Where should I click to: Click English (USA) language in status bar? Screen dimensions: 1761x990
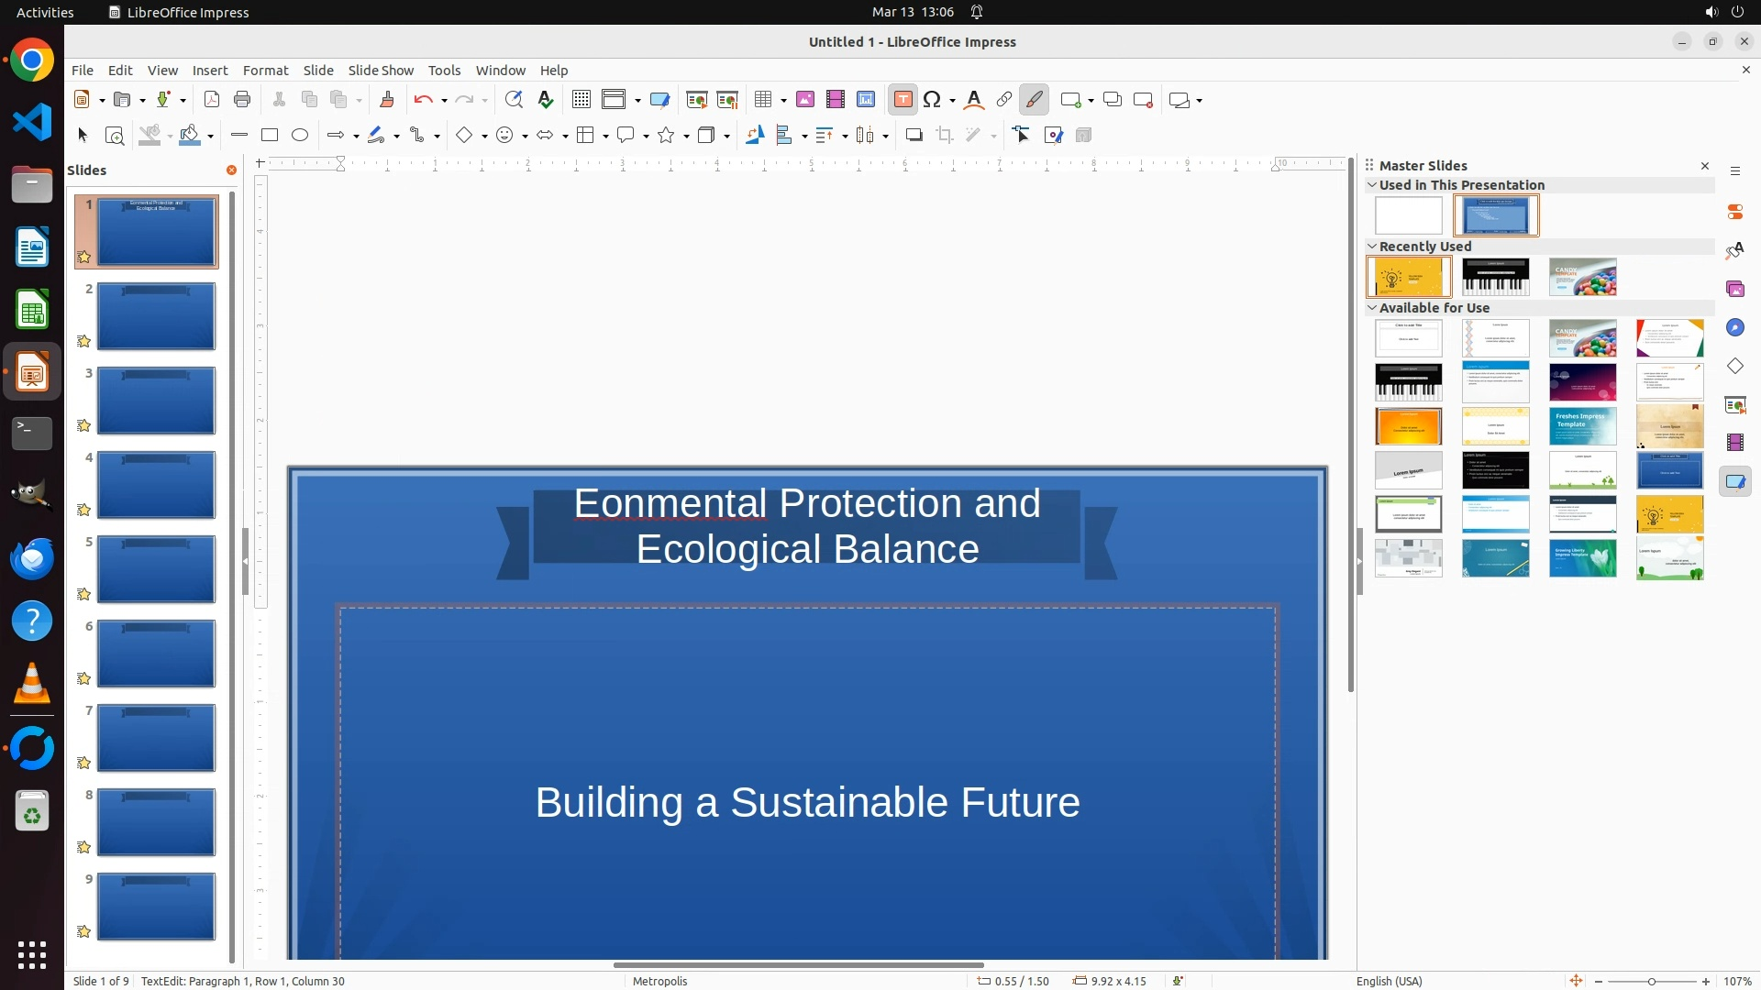click(1389, 981)
